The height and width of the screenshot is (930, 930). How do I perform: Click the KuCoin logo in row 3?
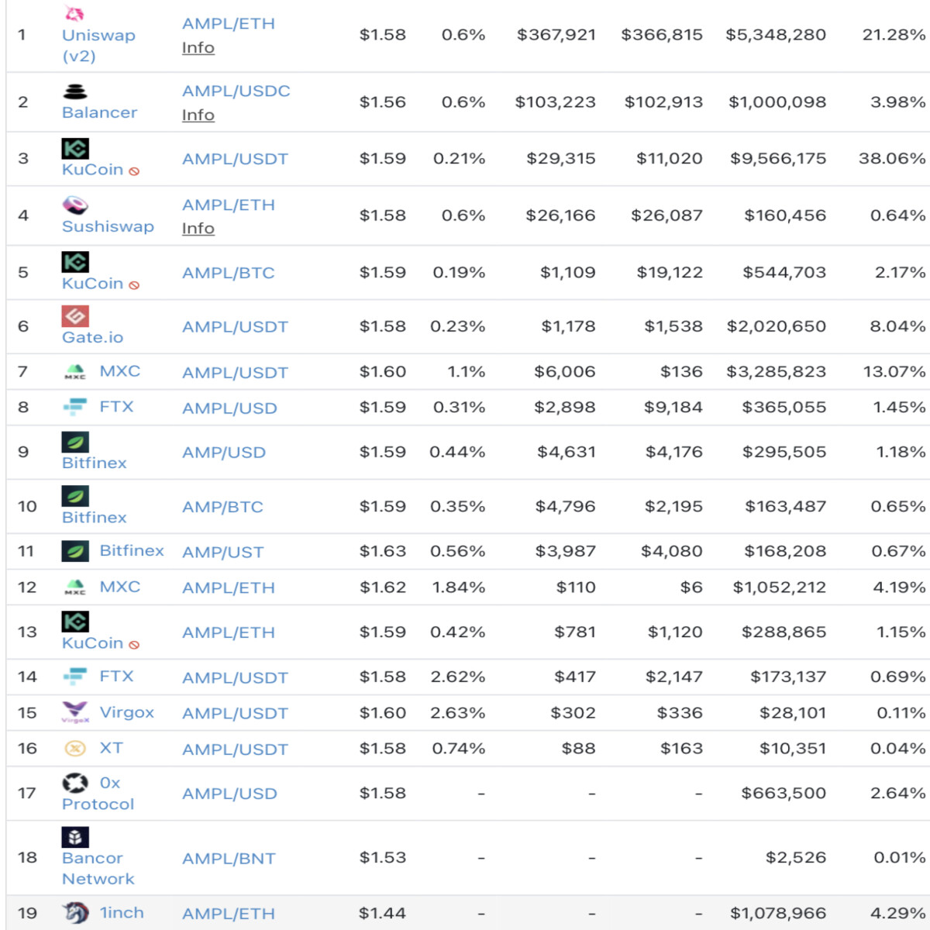coord(75,148)
